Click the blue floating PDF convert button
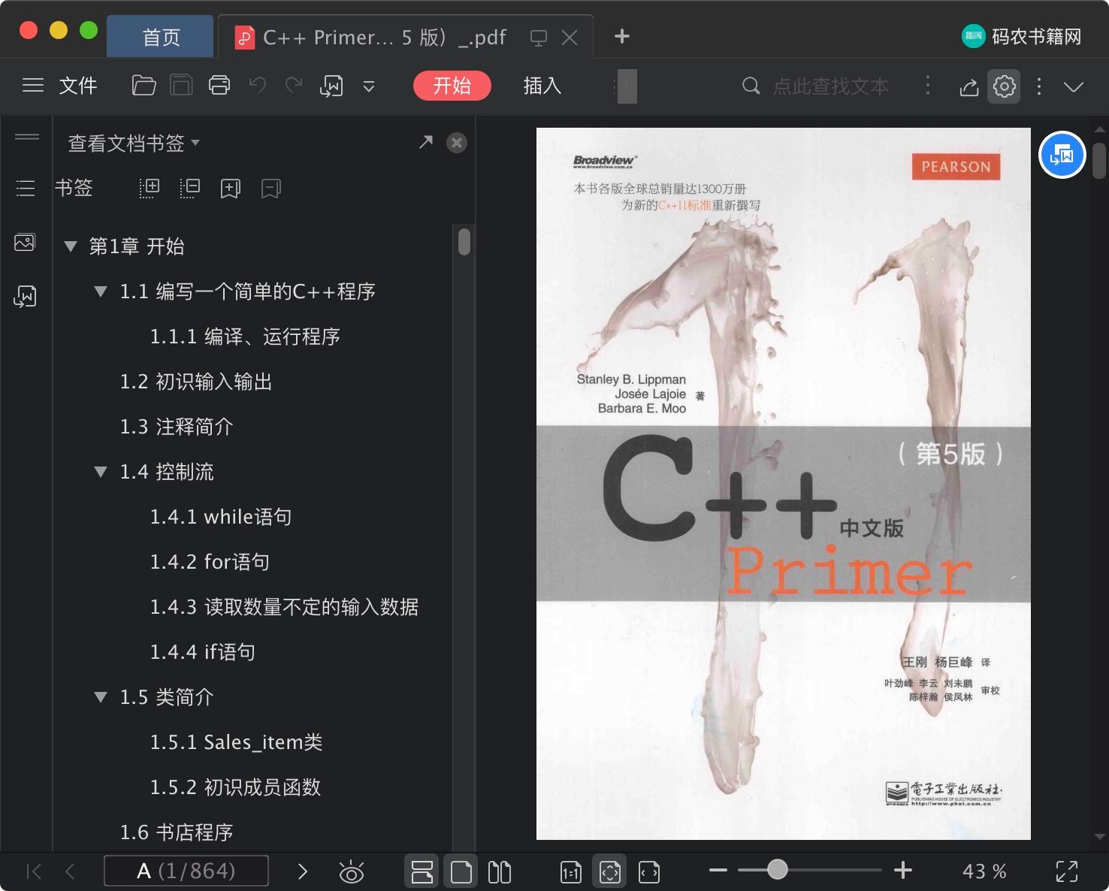The image size is (1109, 891). coord(1062,155)
